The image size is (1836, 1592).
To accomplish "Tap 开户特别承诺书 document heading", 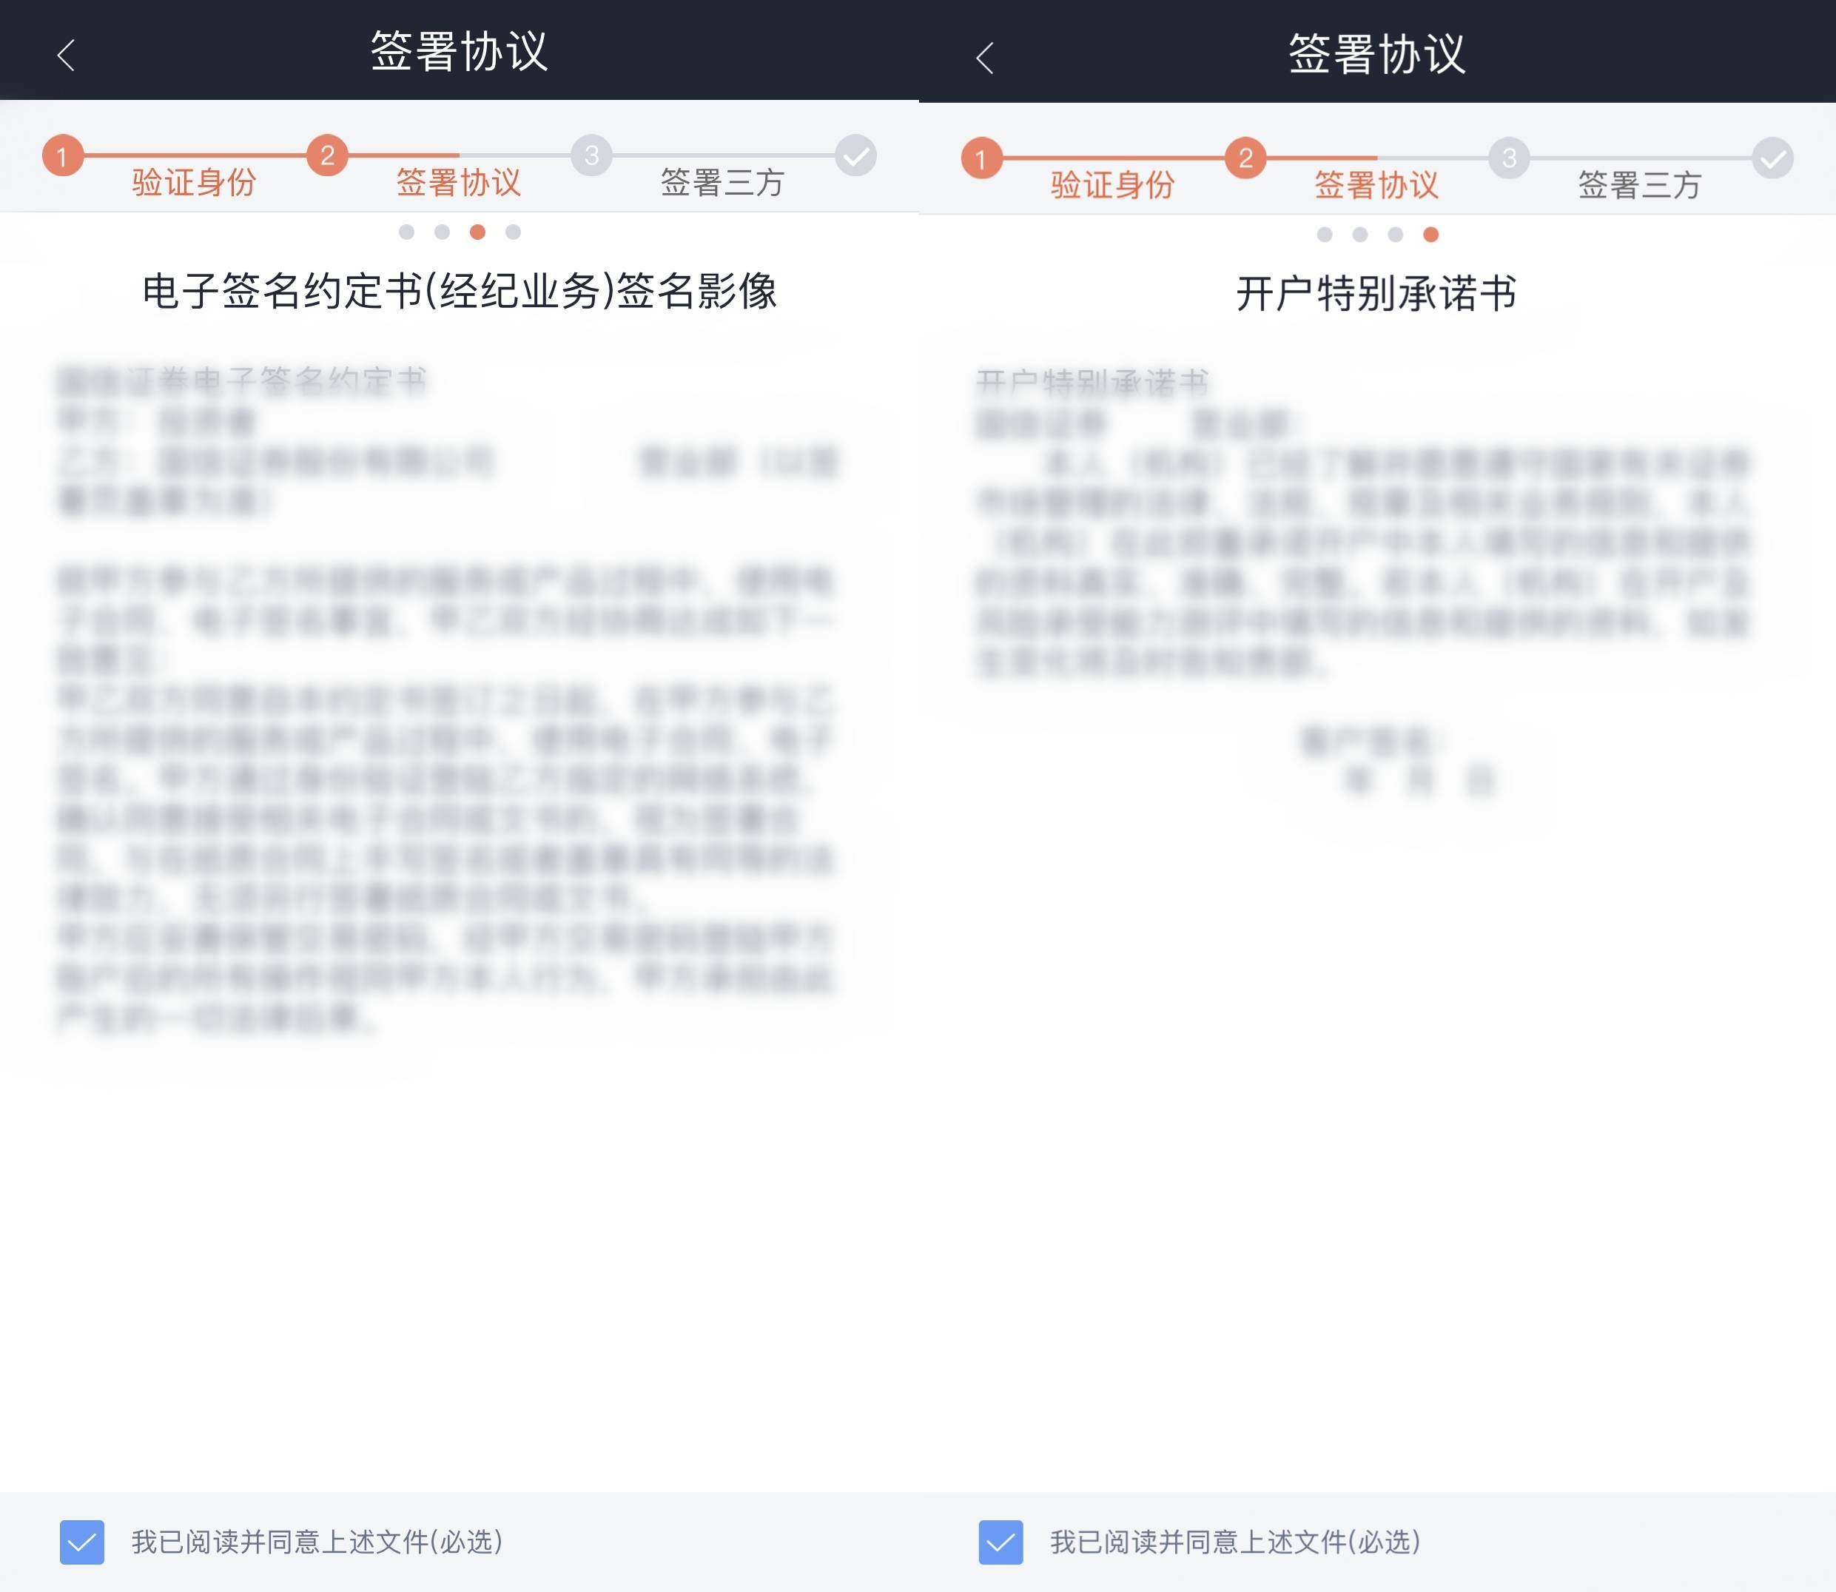I will [x=1376, y=294].
